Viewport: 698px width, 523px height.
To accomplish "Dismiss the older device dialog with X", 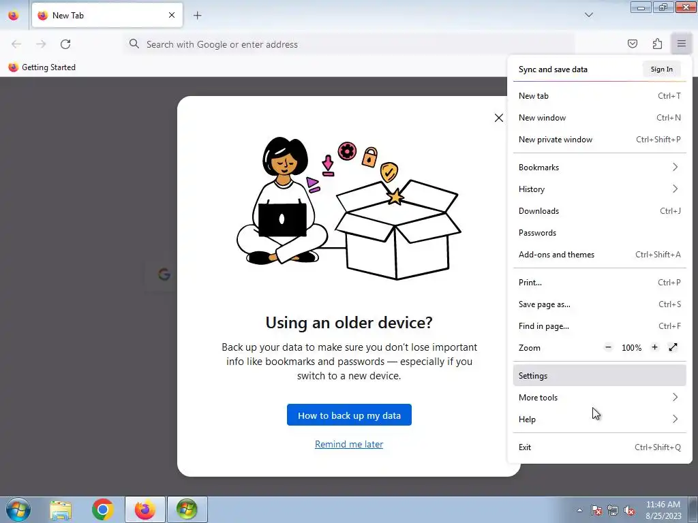I will [498, 118].
